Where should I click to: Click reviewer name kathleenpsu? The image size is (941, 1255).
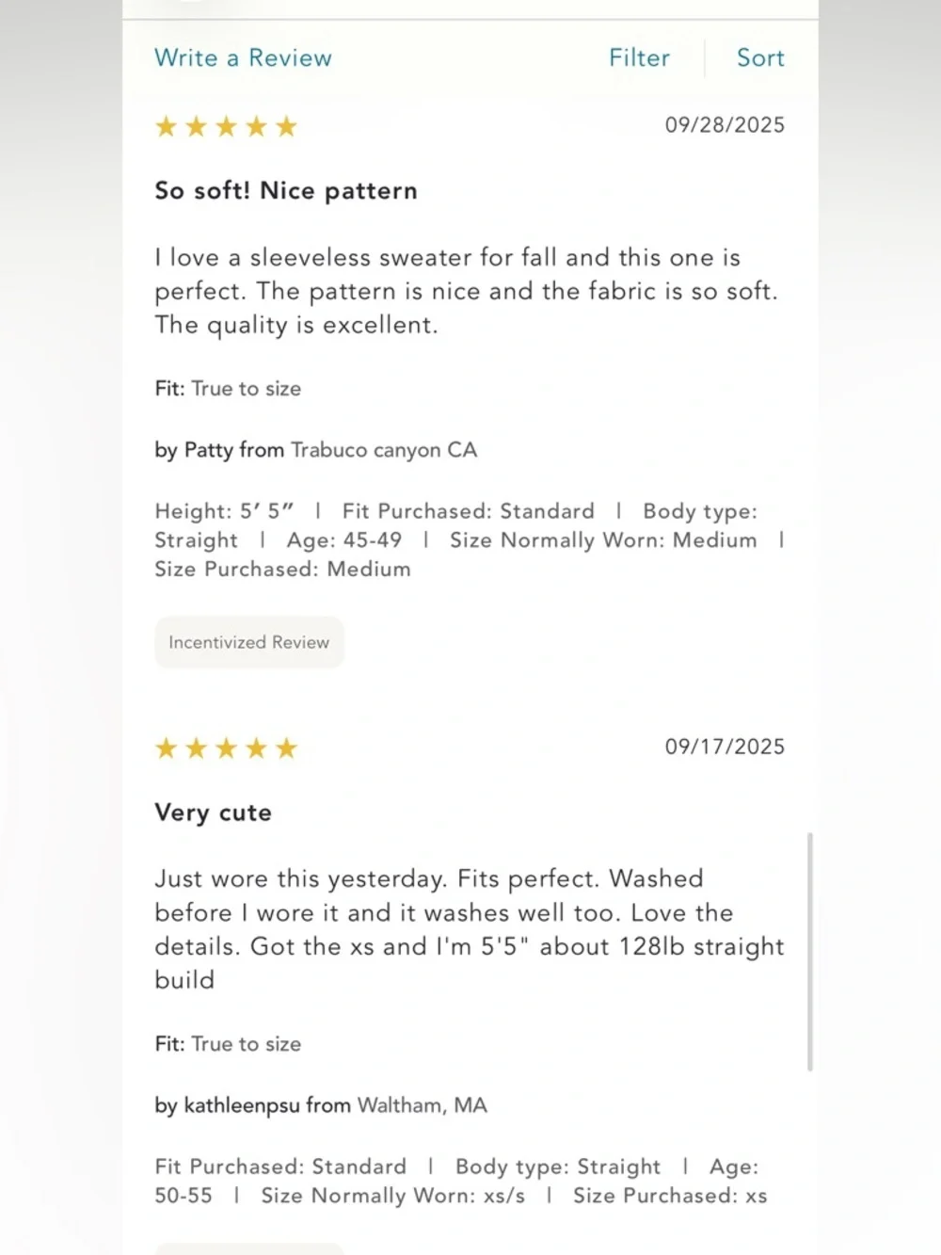241,1105
